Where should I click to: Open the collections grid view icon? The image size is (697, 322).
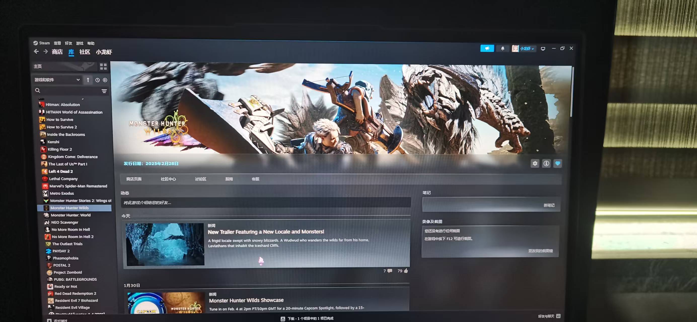click(103, 66)
